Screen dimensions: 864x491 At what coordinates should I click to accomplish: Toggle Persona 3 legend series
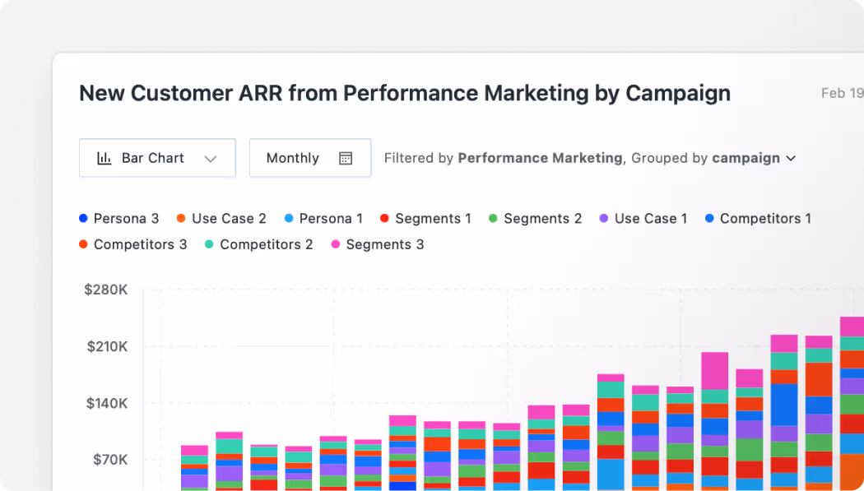[119, 219]
